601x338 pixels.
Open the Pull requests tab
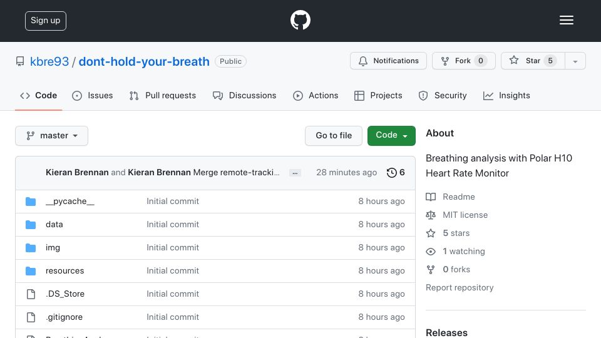point(163,95)
